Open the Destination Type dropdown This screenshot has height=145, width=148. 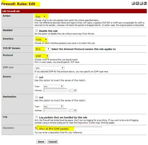53,106
